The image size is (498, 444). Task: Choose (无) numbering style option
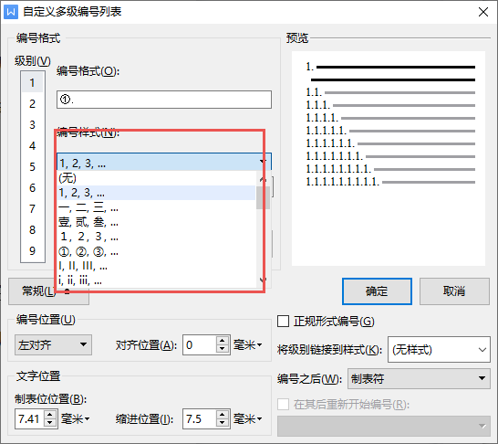(157, 178)
